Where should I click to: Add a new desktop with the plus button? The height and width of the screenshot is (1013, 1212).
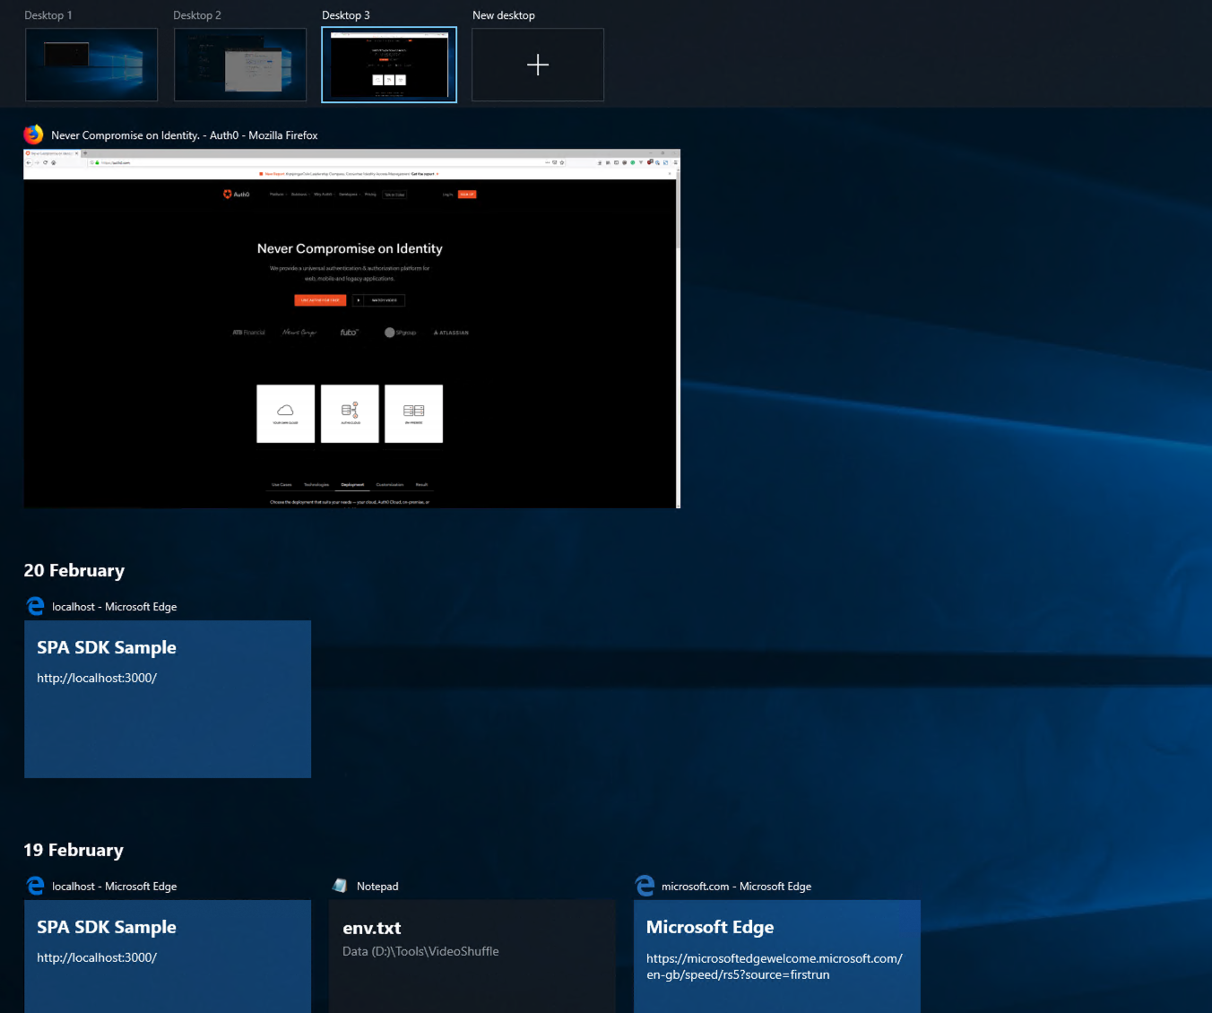538,65
